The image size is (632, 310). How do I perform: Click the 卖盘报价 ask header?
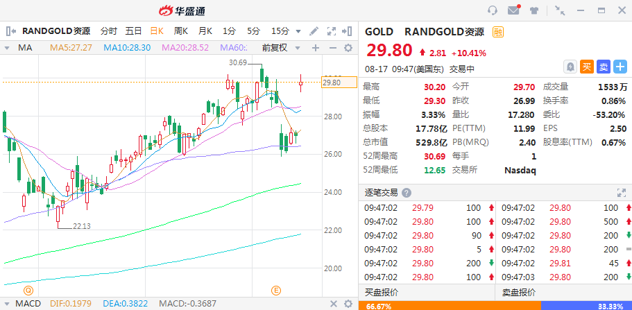(x=519, y=292)
